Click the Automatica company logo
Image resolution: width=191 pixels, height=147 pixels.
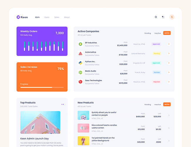80,54
